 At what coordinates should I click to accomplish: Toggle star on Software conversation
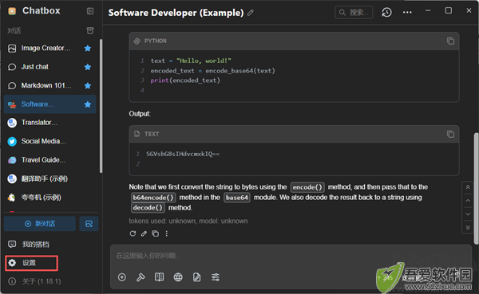[x=88, y=104]
